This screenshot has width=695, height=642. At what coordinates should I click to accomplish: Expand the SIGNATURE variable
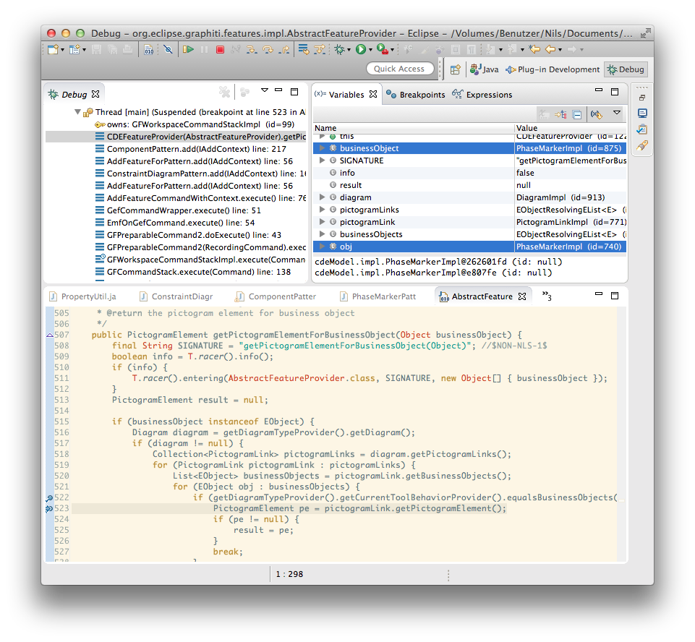pos(323,160)
